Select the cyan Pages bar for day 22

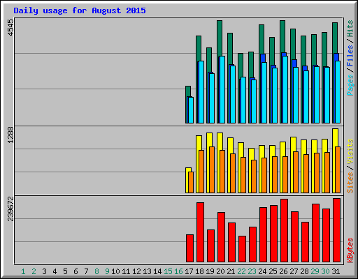[243, 100]
